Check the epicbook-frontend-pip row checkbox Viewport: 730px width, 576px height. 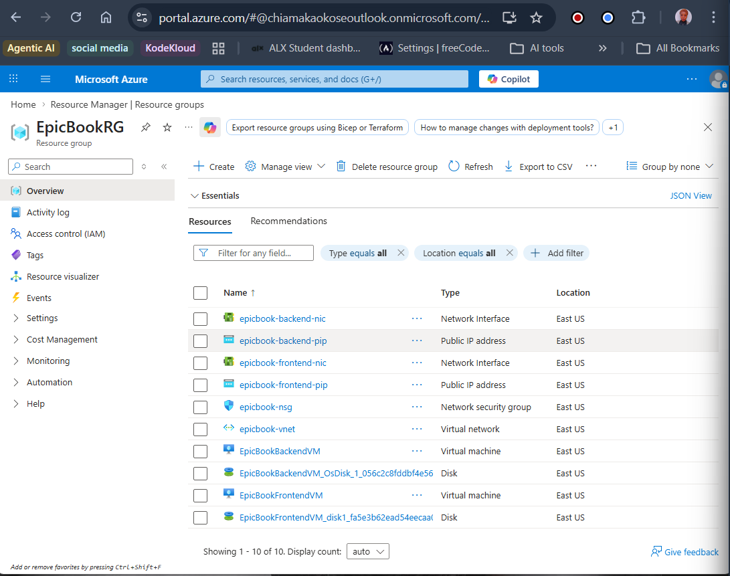pos(200,385)
